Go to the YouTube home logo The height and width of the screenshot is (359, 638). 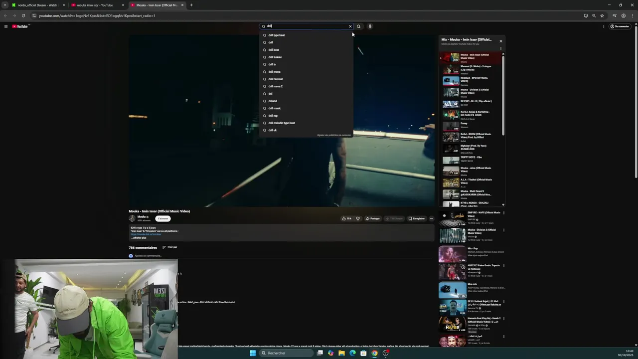tap(20, 26)
